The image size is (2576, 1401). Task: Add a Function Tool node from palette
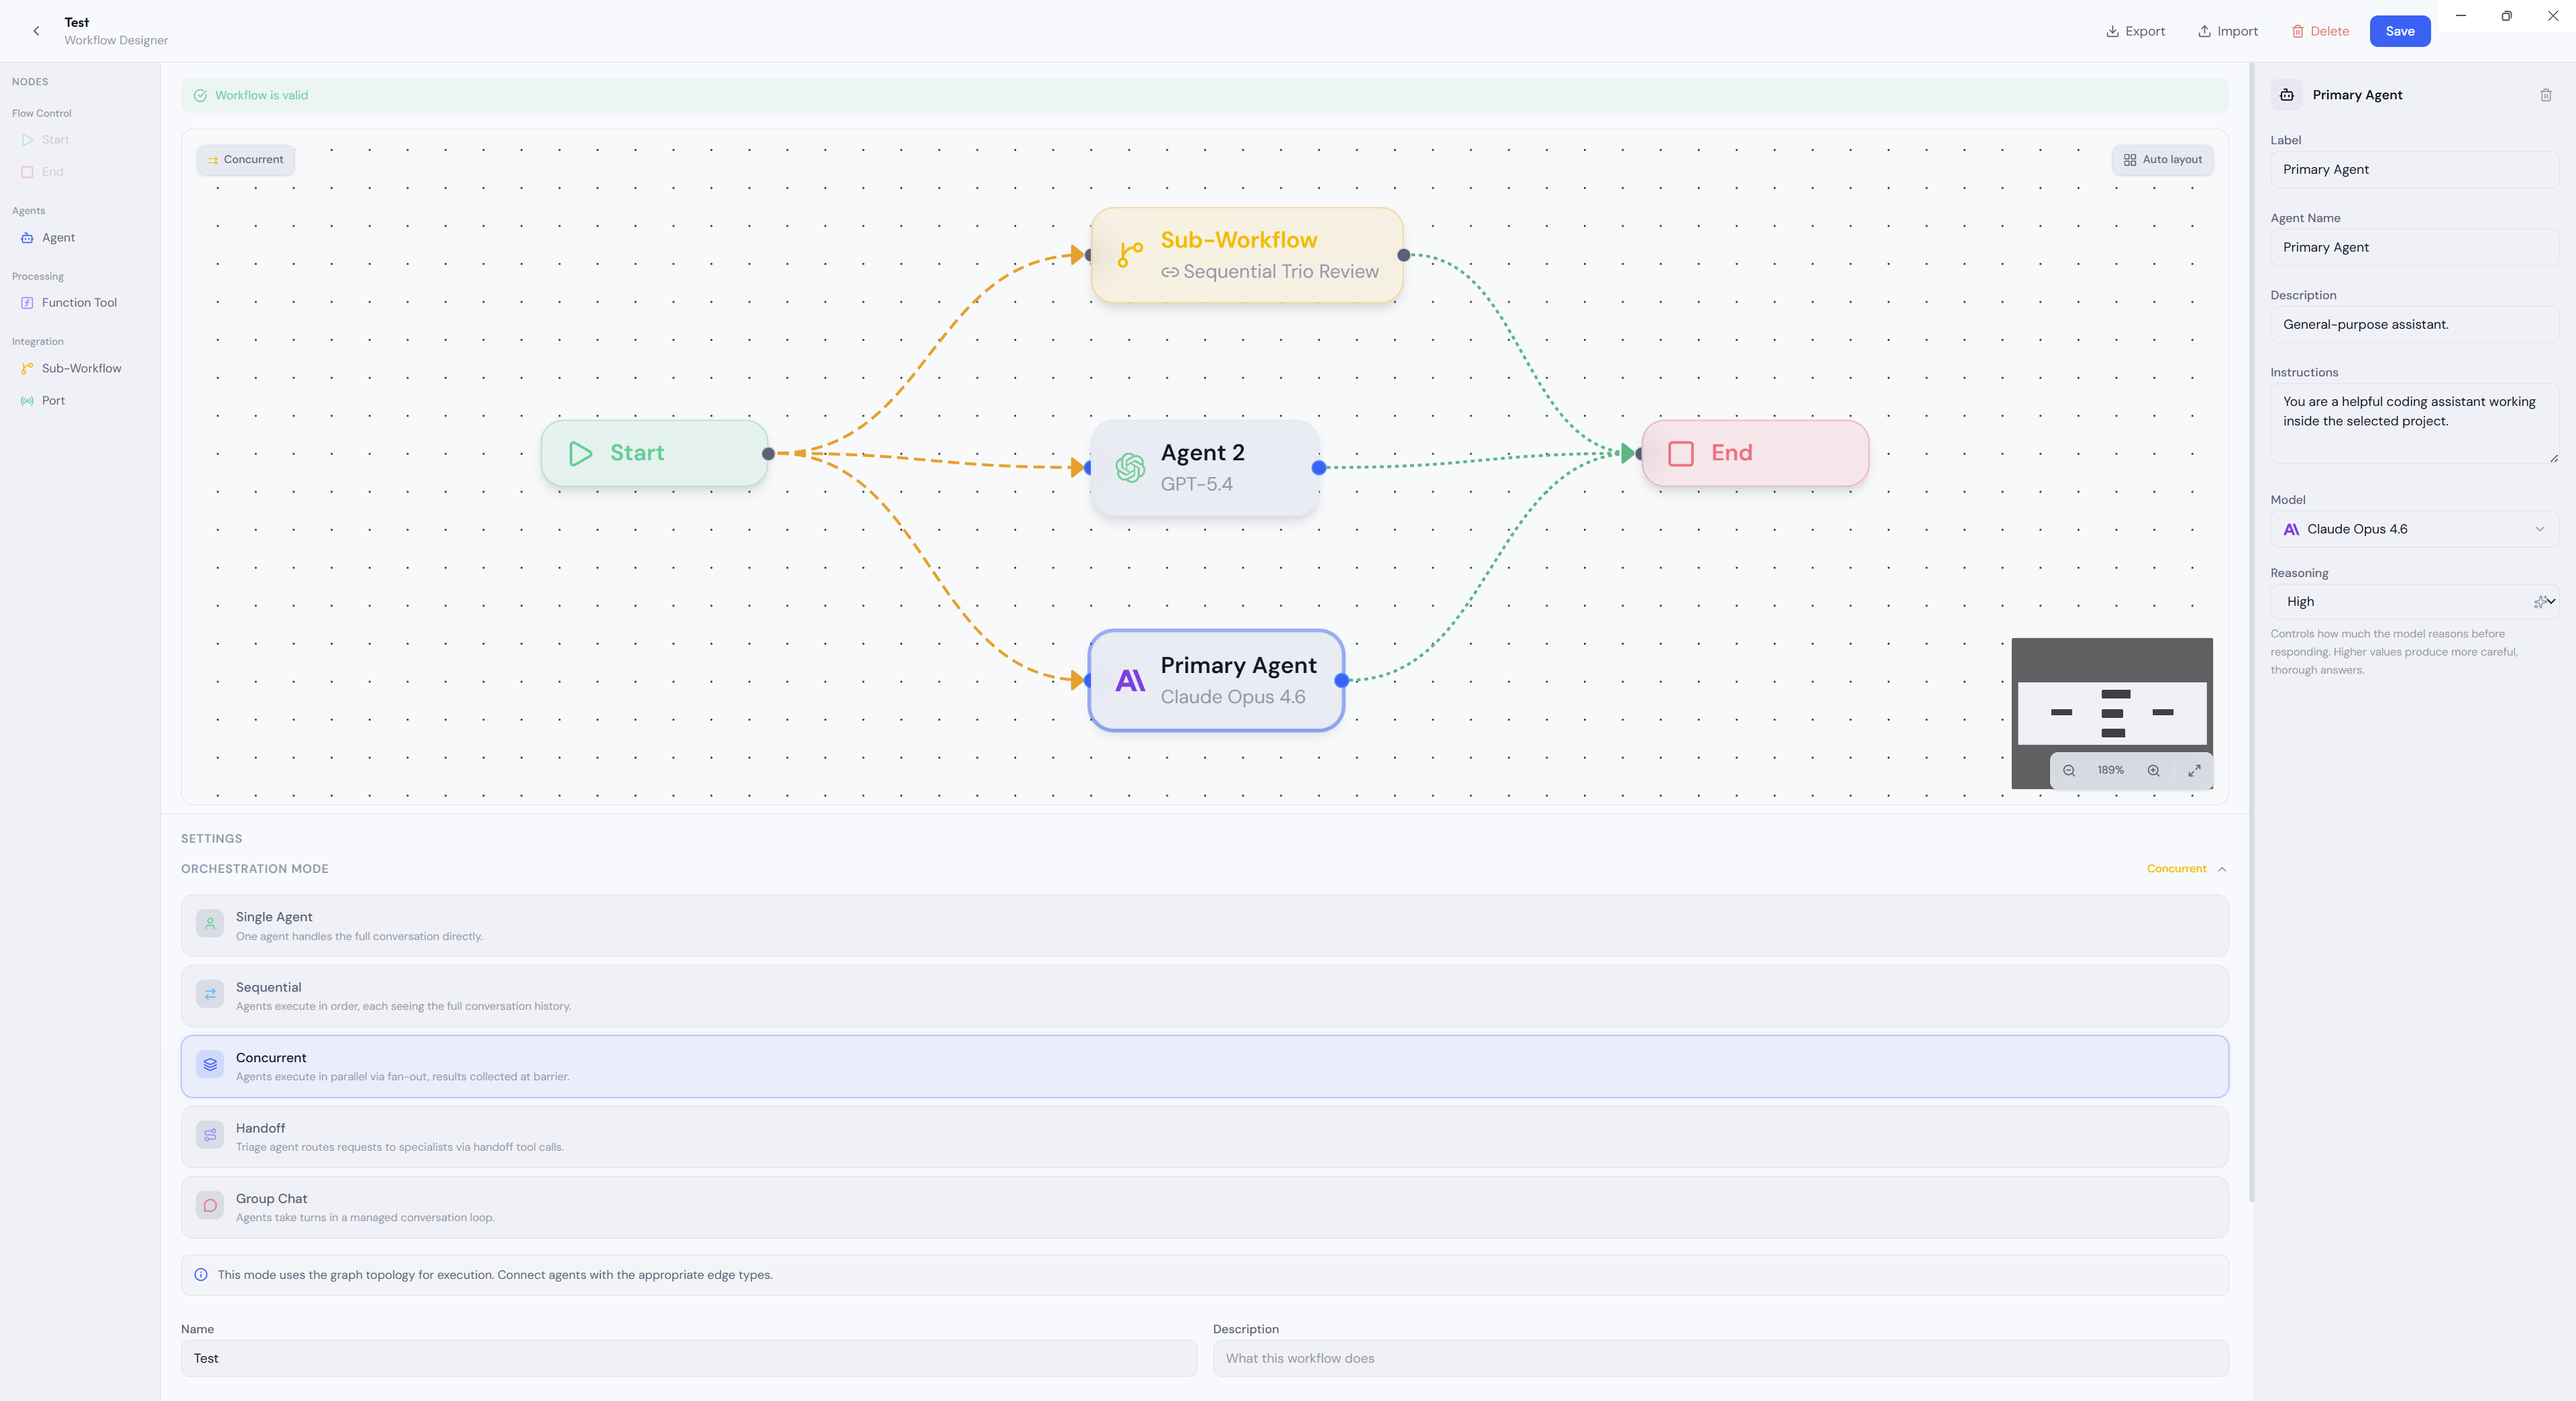[x=69, y=303]
